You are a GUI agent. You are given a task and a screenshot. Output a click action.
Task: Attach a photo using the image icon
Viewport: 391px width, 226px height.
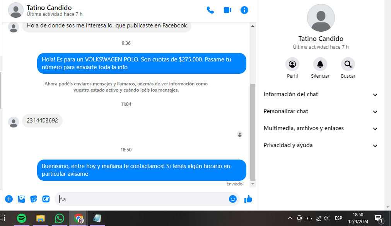click(x=22, y=199)
